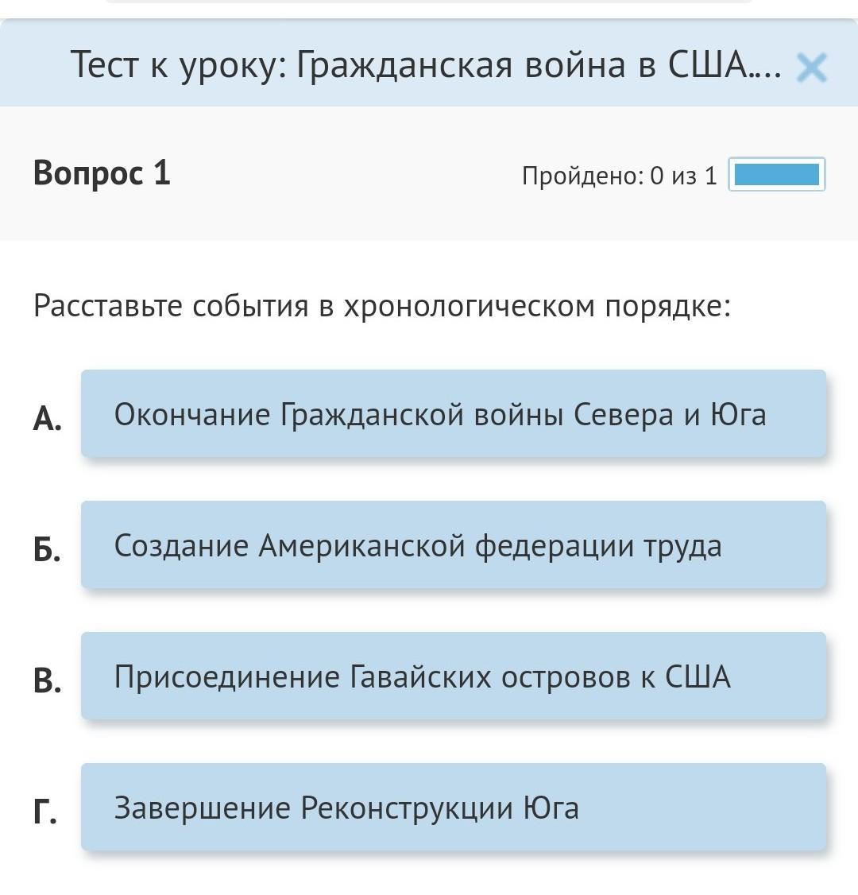Screen dimensions: 858x895
Task: Click the white bar at the very top edge
Action: click(x=429, y=2)
